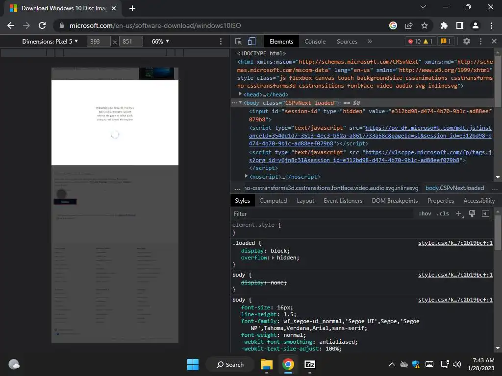Open the Dimensions: Pixel 5 dropdown
This screenshot has height=376, width=502.
[50, 42]
